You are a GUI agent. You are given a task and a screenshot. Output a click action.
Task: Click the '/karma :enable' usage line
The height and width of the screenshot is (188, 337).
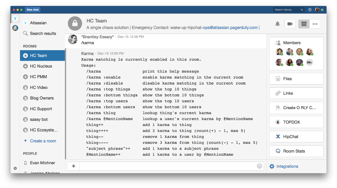pos(165,78)
